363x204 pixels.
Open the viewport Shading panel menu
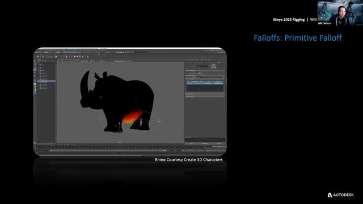click(x=62, y=59)
